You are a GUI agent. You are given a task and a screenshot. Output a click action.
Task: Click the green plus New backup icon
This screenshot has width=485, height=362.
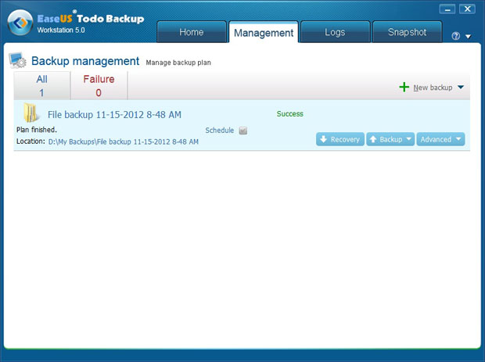tap(404, 87)
